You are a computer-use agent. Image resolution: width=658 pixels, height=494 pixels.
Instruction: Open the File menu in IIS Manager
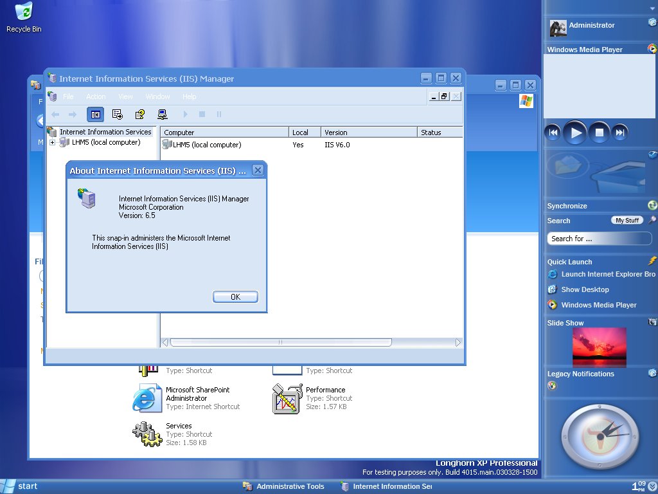pos(68,96)
